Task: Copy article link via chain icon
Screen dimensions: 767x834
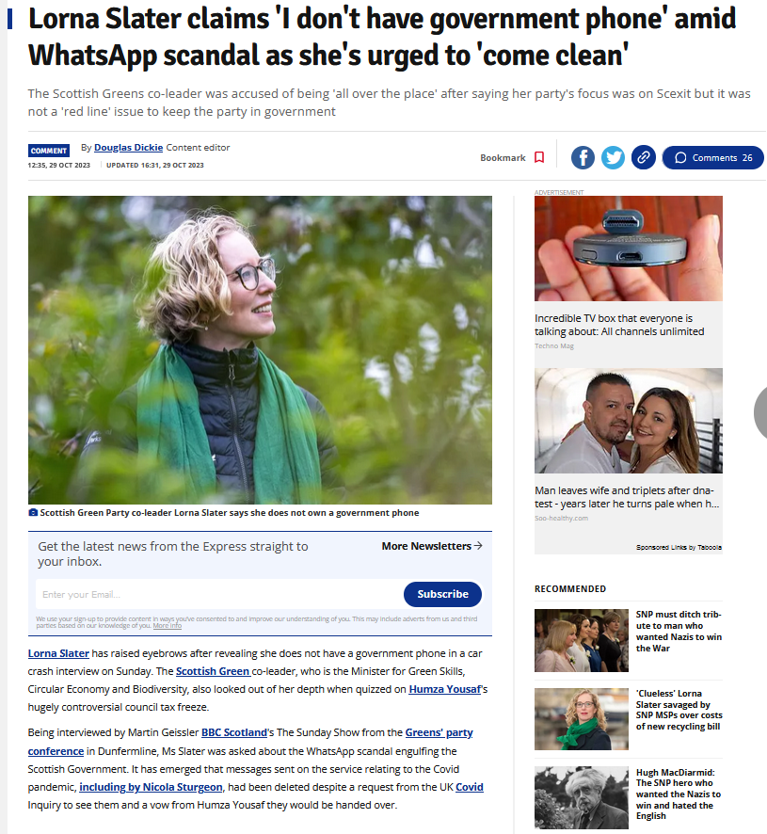Action: click(x=643, y=157)
